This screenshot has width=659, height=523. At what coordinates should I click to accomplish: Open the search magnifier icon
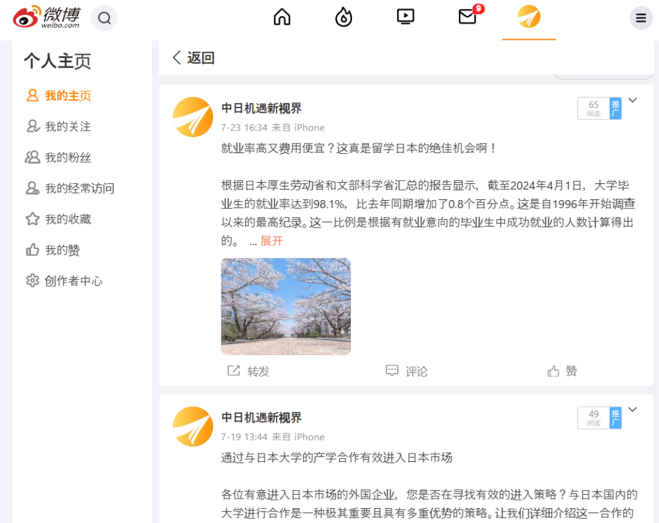point(104,18)
